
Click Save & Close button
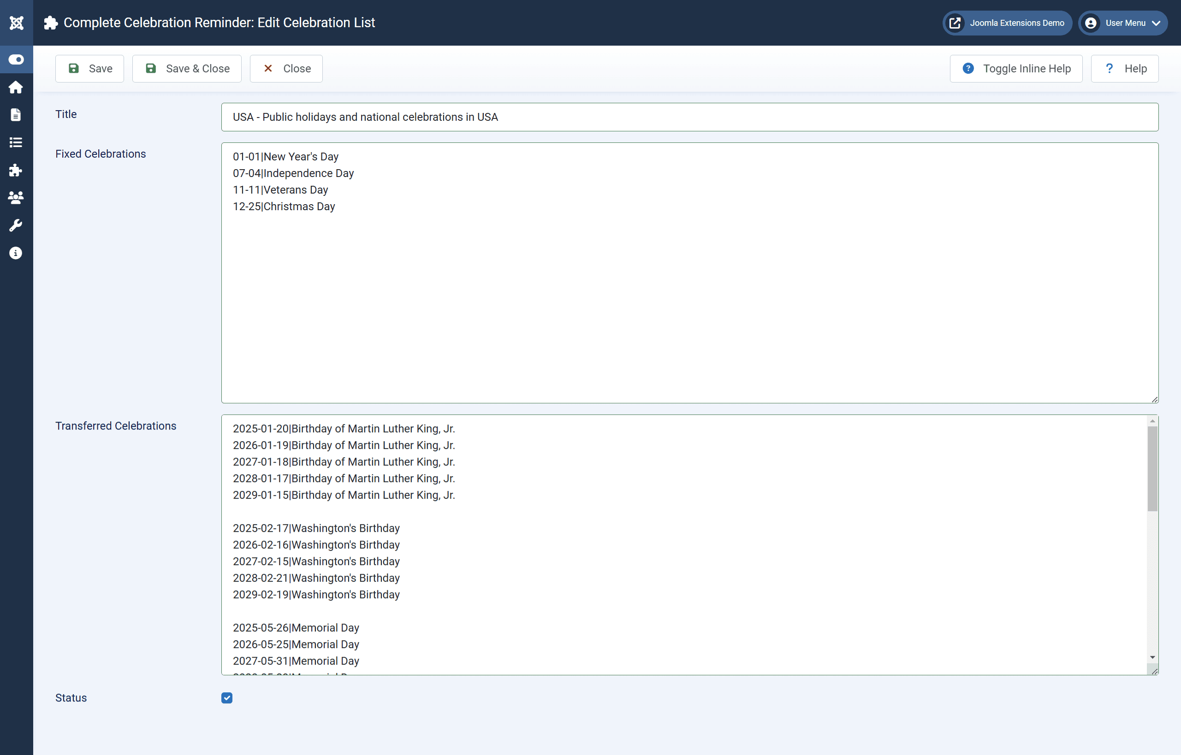click(187, 69)
